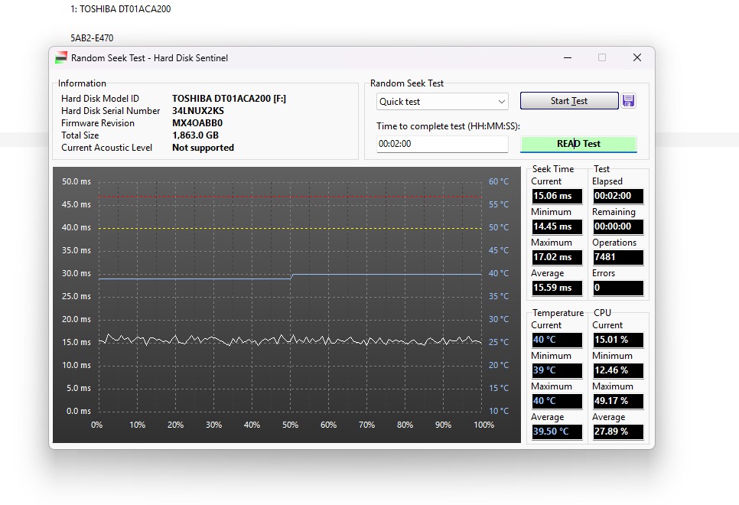Click the green READ Test button
The height and width of the screenshot is (505, 739).
pos(578,144)
